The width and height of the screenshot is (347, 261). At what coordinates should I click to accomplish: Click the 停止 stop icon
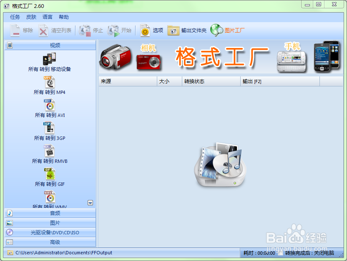(x=85, y=30)
